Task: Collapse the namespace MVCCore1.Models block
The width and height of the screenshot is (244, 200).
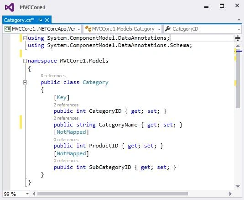Action: (x=25, y=61)
